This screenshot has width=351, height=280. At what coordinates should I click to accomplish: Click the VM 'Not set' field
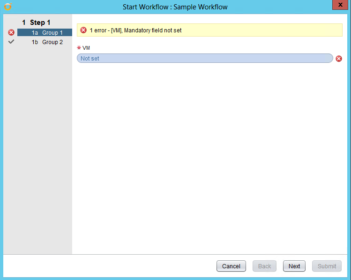point(204,59)
